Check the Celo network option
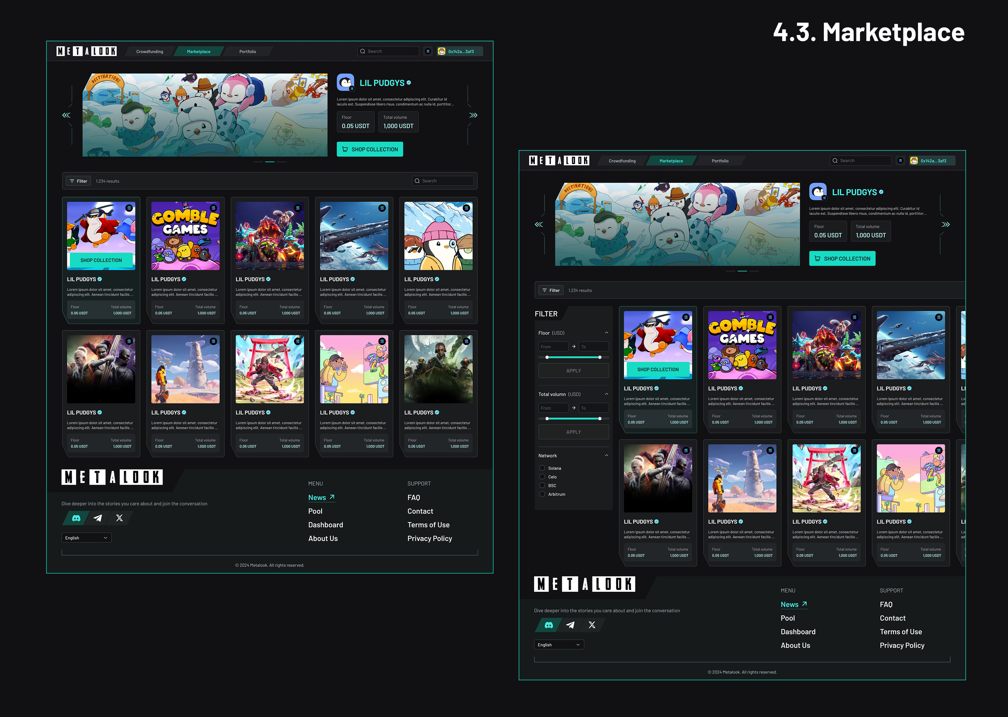 [542, 477]
